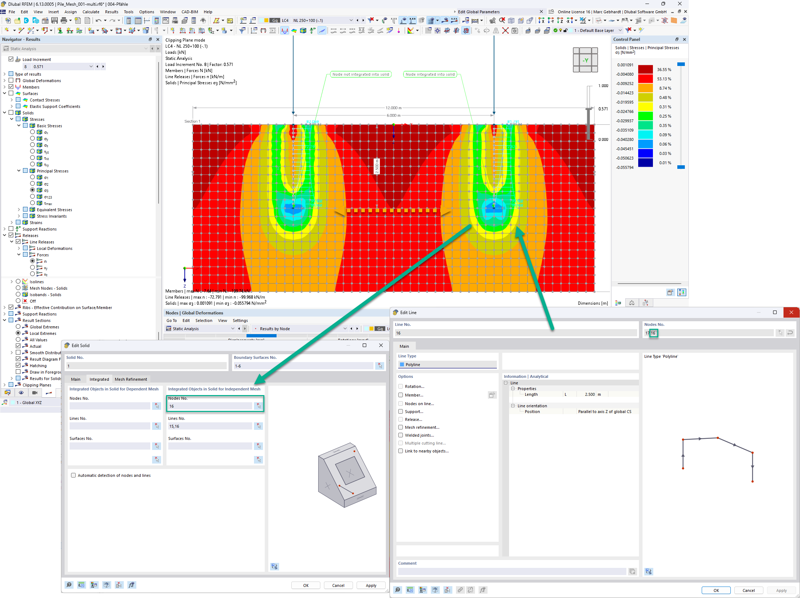Open the Calculate menu
Viewport: 800px width, 598px height.
(91, 12)
